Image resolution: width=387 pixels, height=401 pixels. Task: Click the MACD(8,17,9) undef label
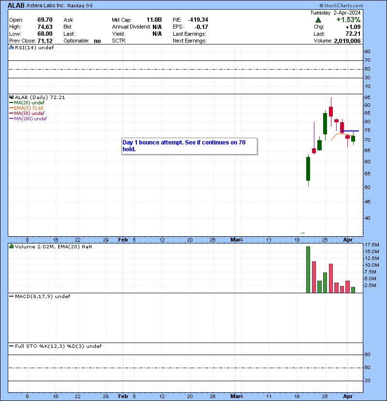(43, 297)
